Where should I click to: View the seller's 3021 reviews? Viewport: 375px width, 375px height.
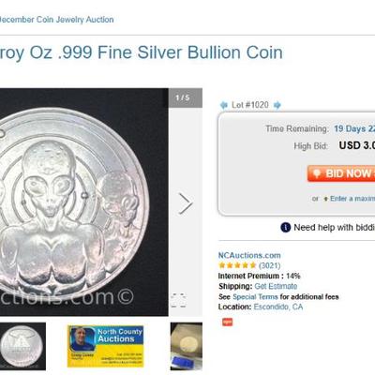pyautogui.click(x=270, y=265)
